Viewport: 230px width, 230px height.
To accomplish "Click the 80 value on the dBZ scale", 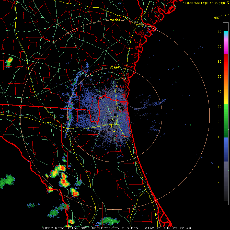I will click(x=220, y=31).
